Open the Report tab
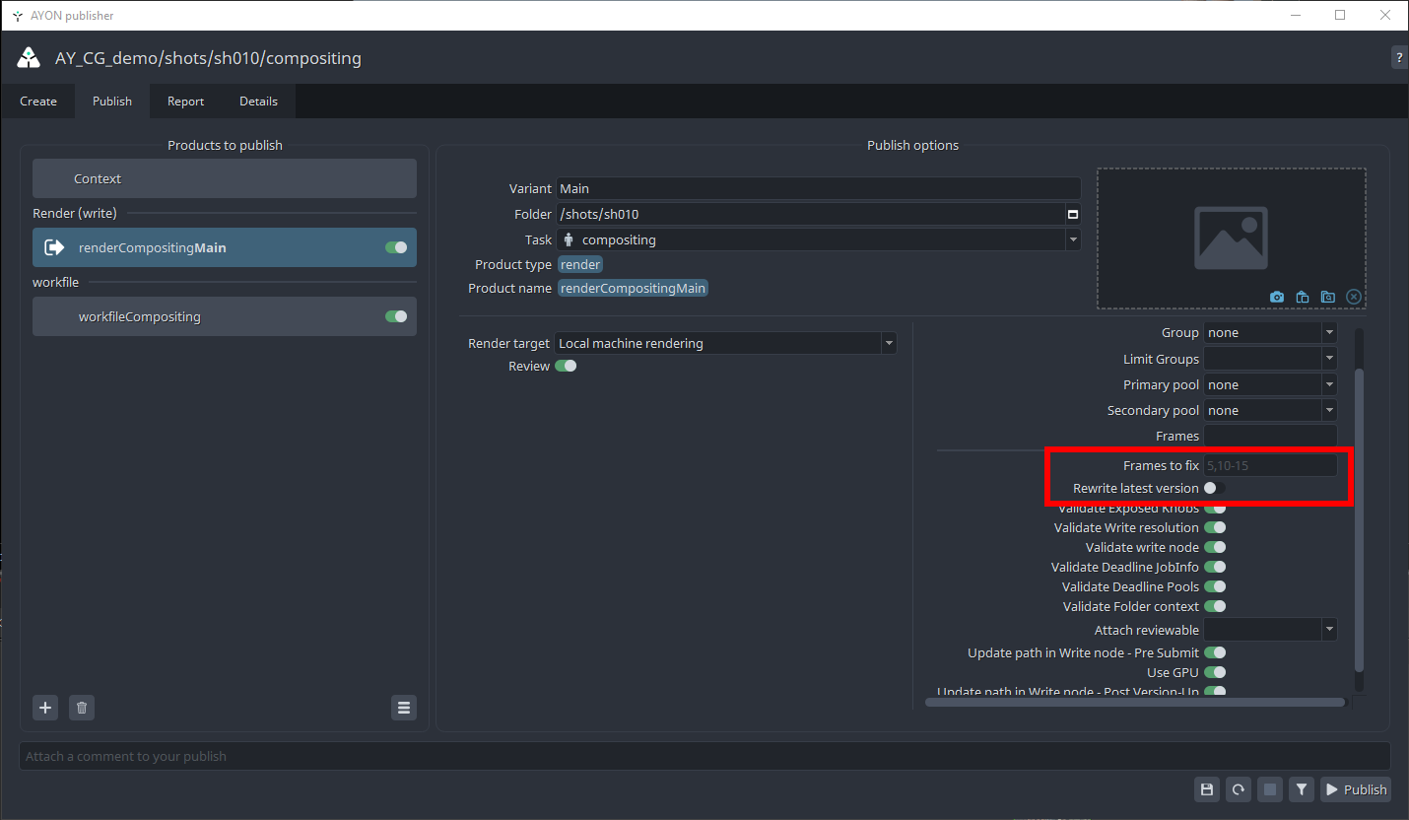The width and height of the screenshot is (1409, 820). click(x=185, y=102)
